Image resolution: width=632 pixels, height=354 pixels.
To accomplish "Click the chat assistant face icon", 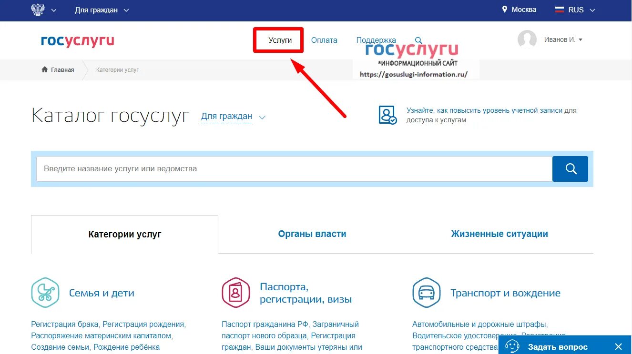I will (x=512, y=346).
